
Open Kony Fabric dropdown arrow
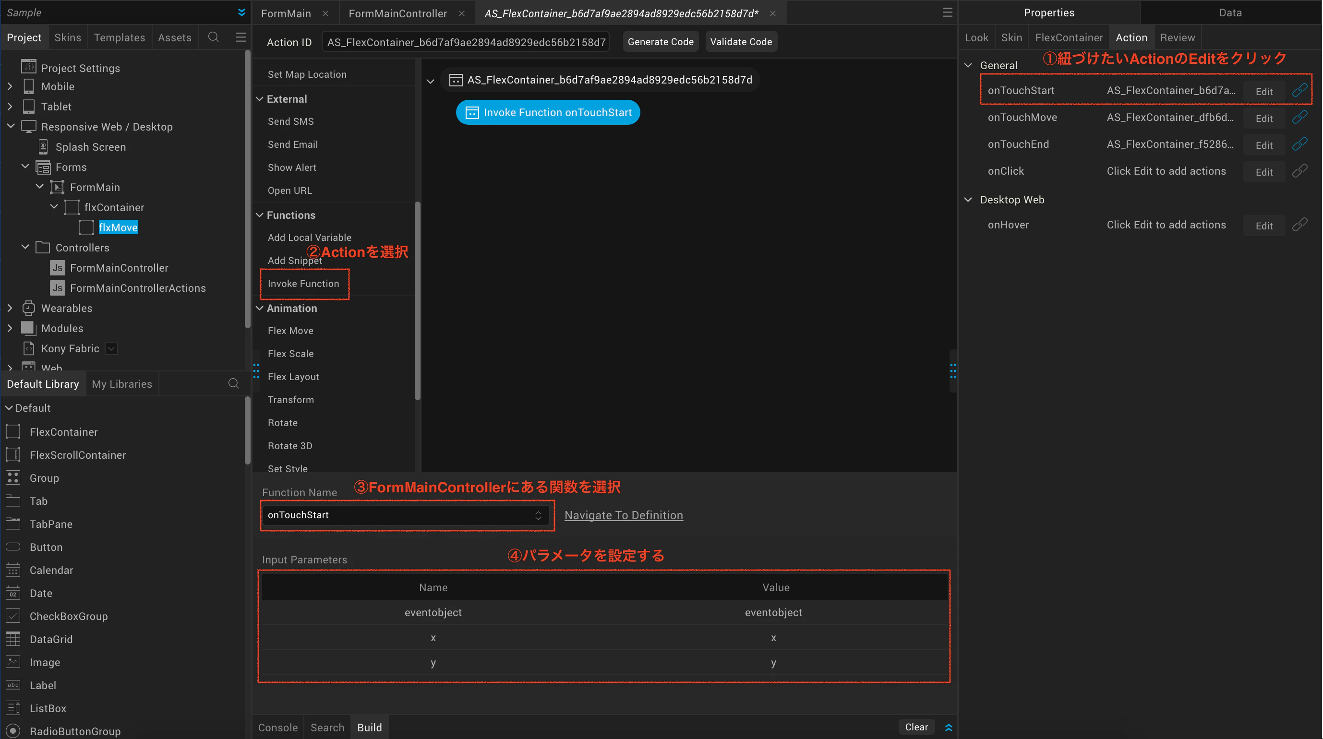point(111,348)
